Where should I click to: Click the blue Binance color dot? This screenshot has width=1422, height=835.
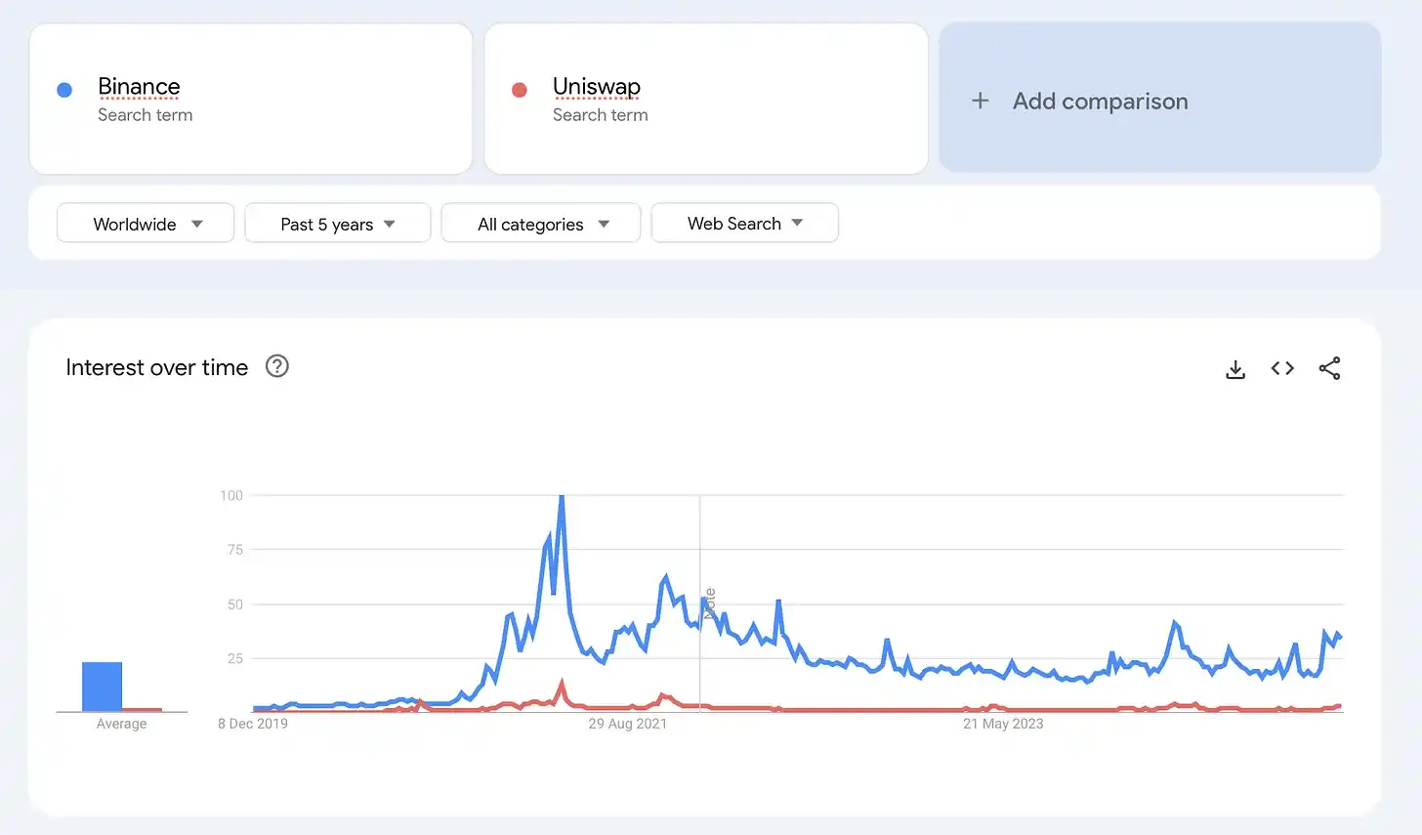64,90
